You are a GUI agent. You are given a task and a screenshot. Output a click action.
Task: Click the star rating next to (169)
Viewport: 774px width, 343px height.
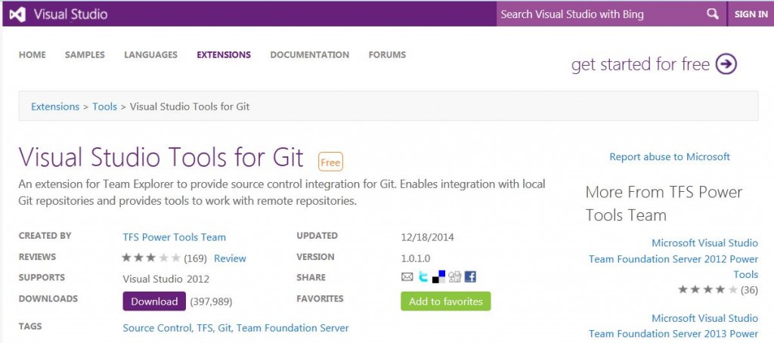151,258
